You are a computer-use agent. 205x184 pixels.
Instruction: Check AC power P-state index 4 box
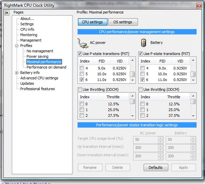point(82,68)
